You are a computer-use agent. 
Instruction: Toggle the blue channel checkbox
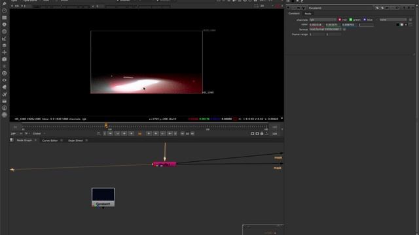365,20
